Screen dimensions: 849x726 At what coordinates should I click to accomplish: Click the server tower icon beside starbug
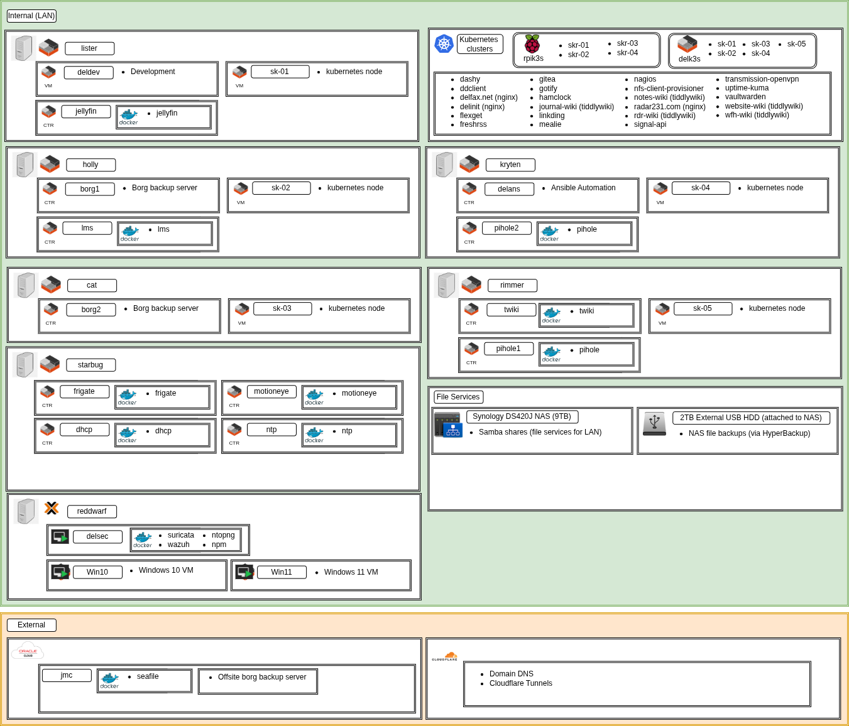(25, 365)
